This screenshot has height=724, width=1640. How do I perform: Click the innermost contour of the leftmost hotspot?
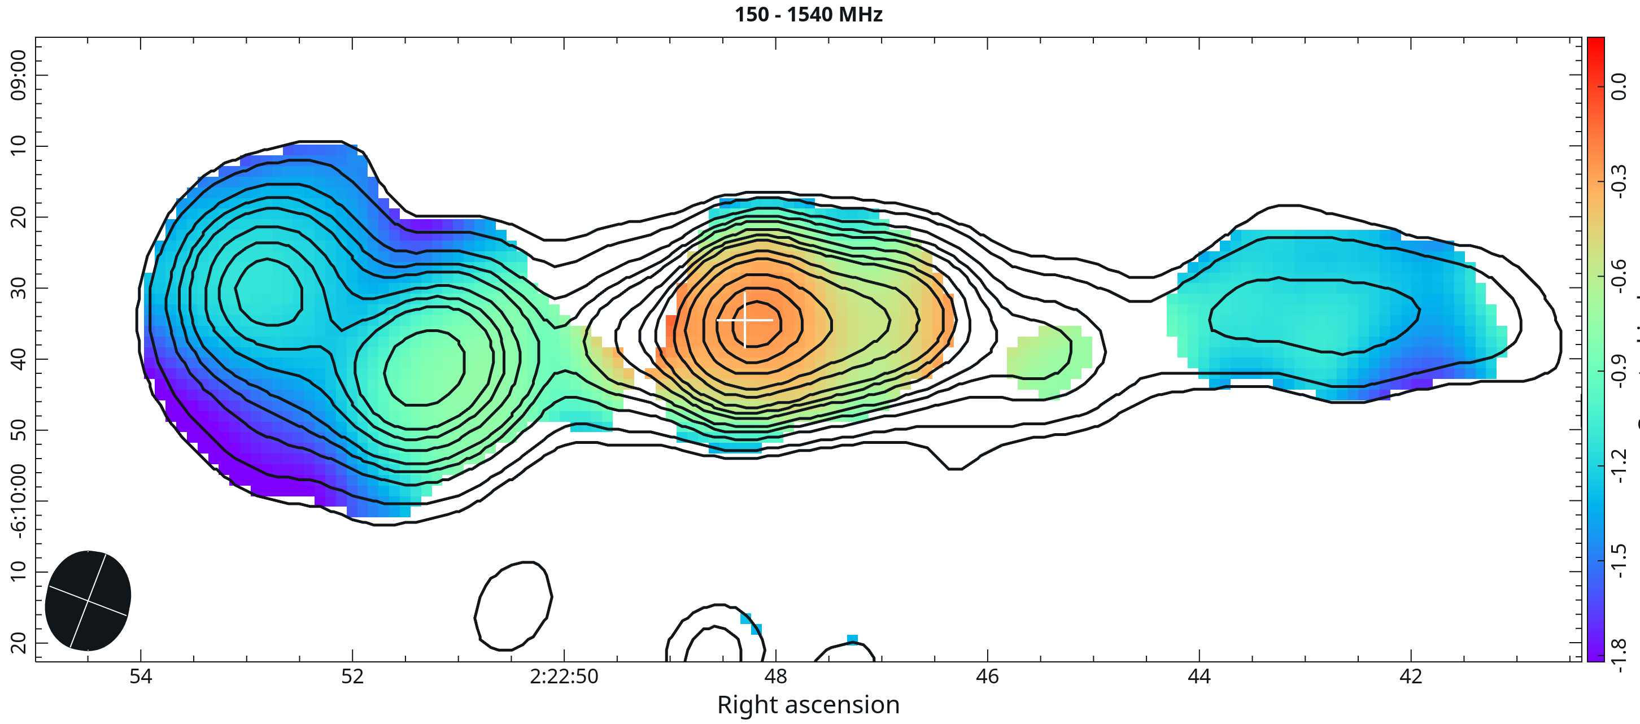(269, 293)
